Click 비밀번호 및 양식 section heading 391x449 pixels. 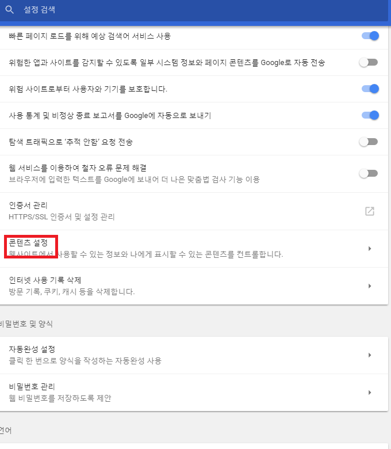click(26, 324)
